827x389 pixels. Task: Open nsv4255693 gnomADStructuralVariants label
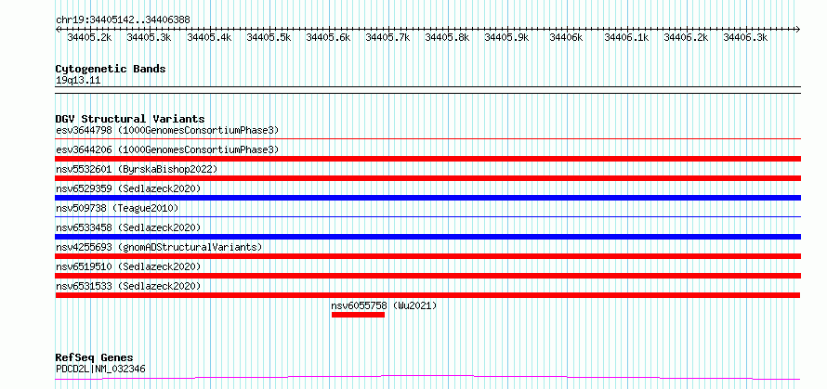(x=159, y=247)
